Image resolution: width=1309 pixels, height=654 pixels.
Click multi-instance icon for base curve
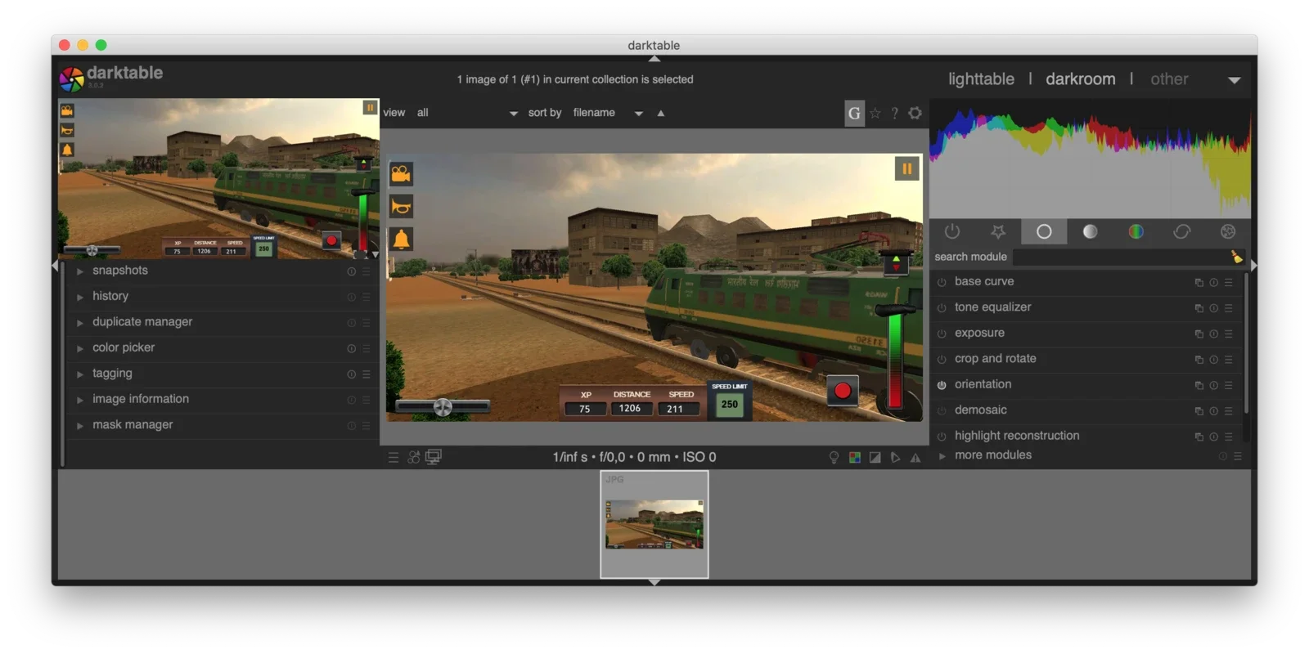coord(1199,283)
